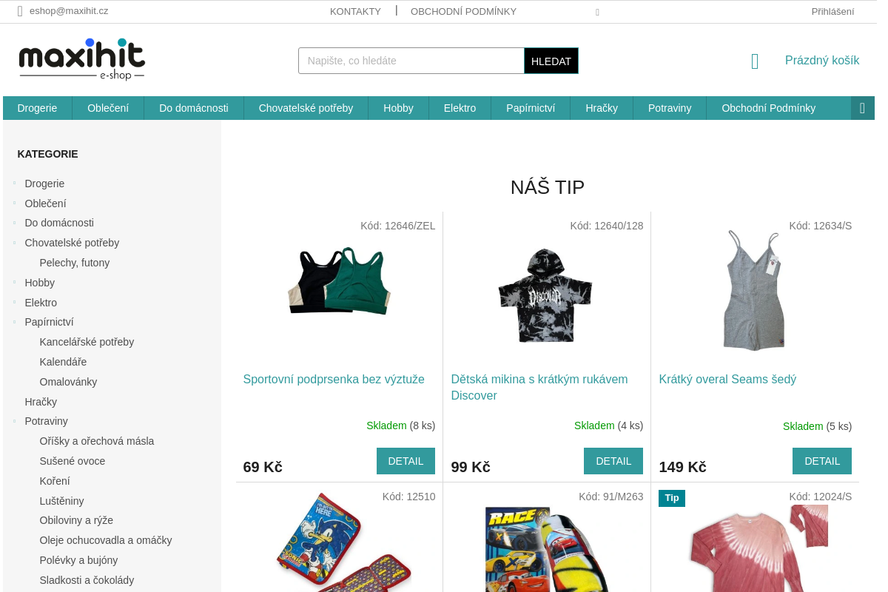Click the small icon in top bar
The height and width of the screenshot is (592, 888).
pyautogui.click(x=597, y=12)
